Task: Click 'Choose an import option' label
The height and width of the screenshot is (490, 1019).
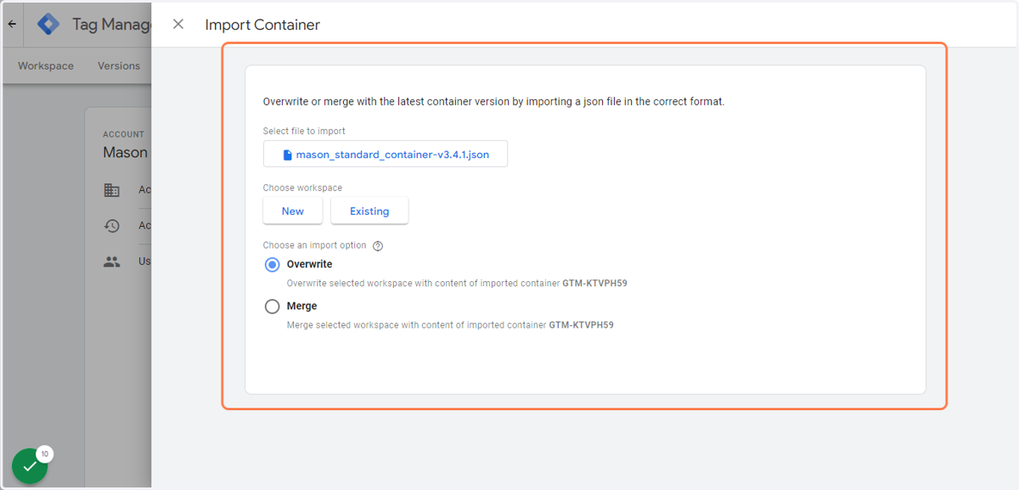Action: tap(315, 245)
